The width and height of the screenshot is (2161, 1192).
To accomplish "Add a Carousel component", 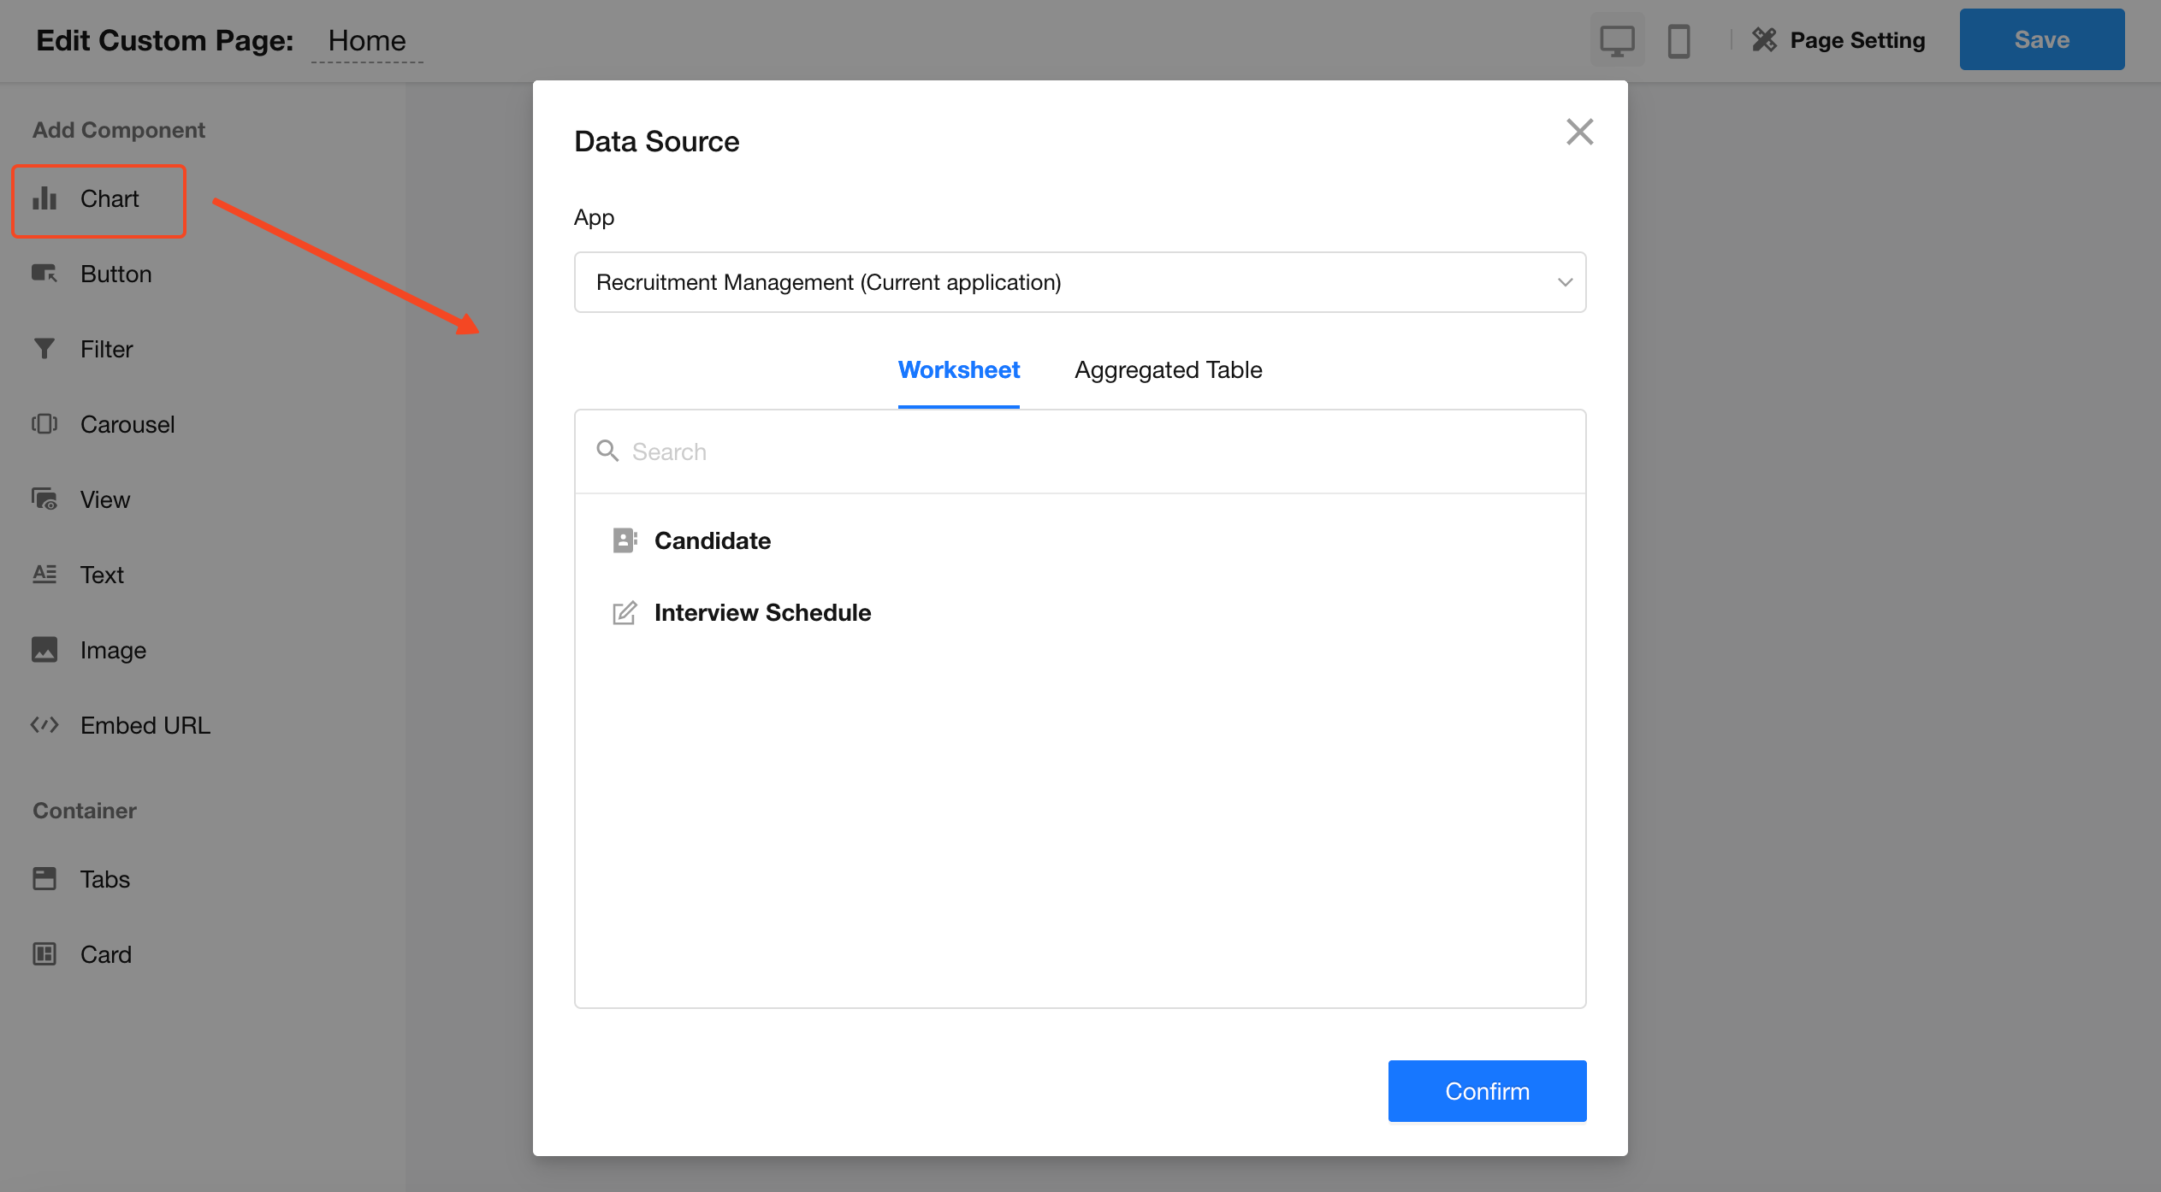I will [103, 424].
